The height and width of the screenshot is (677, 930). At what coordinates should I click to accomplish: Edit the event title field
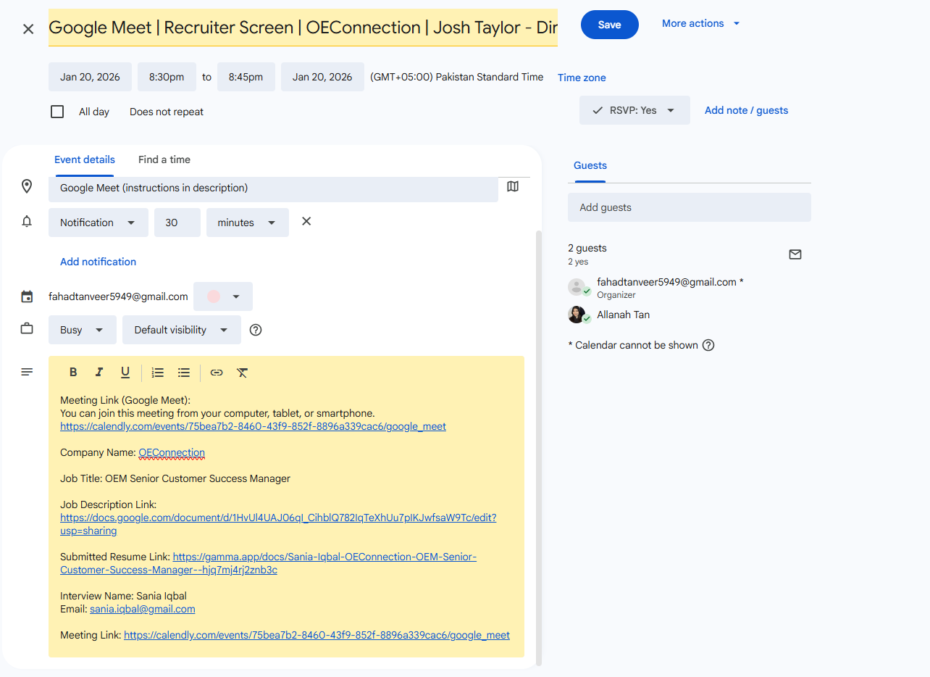tap(303, 28)
